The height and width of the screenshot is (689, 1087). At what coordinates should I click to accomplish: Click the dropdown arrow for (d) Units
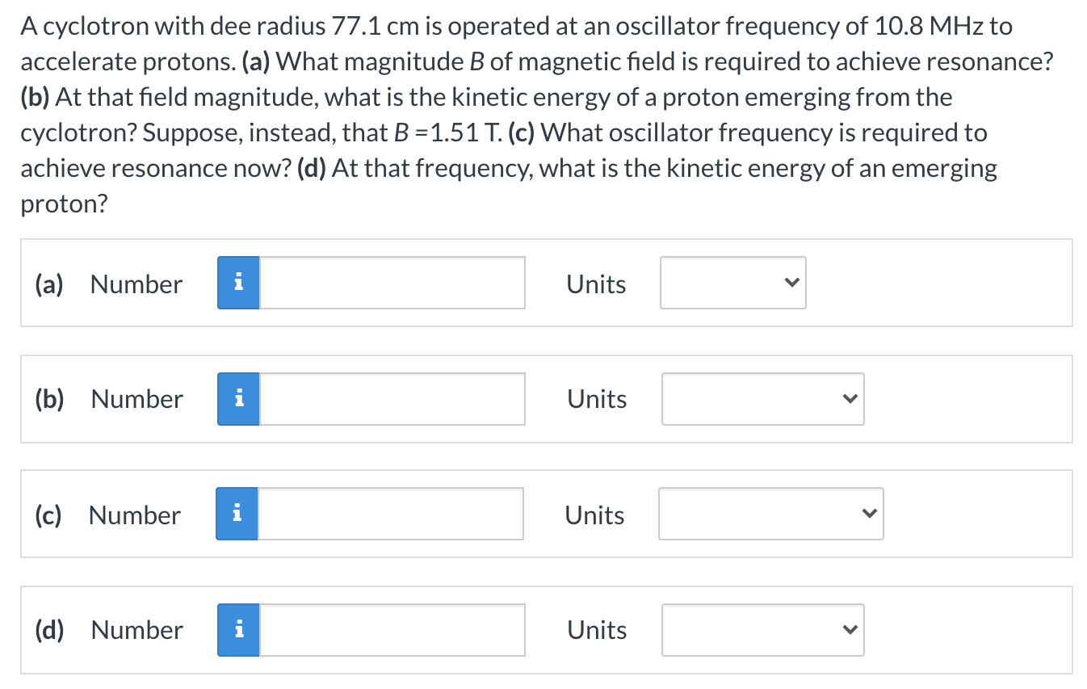(x=847, y=629)
